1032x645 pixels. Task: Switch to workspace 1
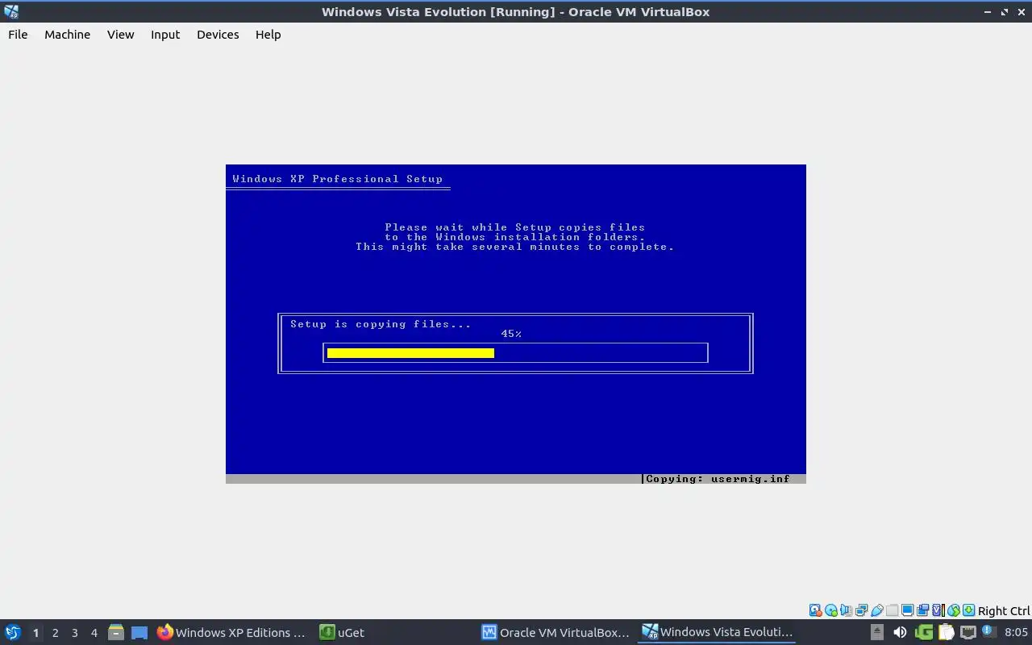(35, 633)
